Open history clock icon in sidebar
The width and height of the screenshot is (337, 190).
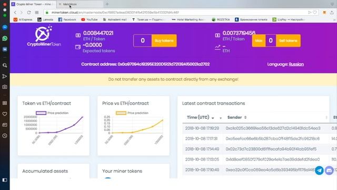click(x=5, y=136)
